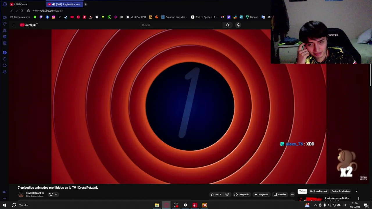
Task: Start voice search with microphone icon
Action: [x=238, y=25]
